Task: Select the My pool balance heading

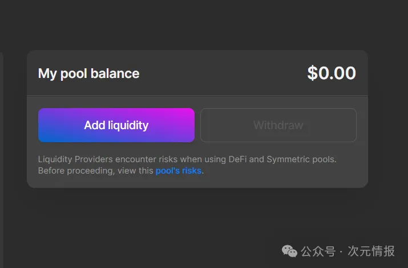Action: (x=88, y=73)
